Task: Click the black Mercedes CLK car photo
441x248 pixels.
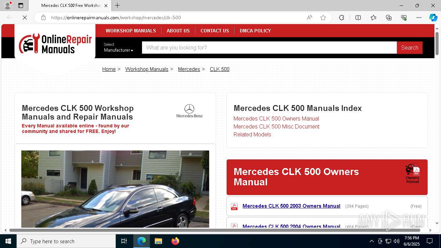Action: pos(115,189)
